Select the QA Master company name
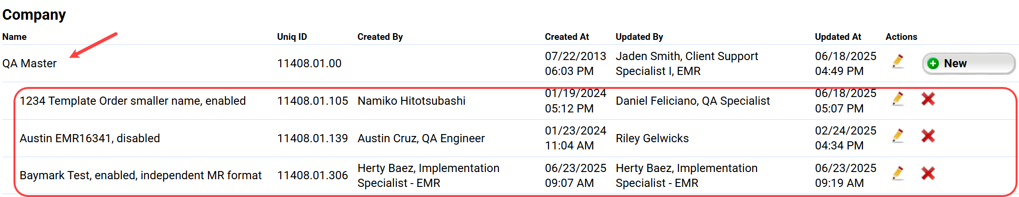 click(x=29, y=63)
